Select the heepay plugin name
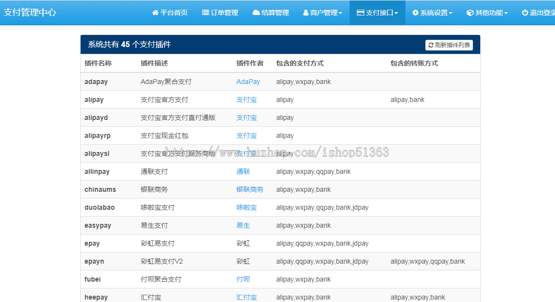Screen dimensions: 555x302 (x=96, y=298)
